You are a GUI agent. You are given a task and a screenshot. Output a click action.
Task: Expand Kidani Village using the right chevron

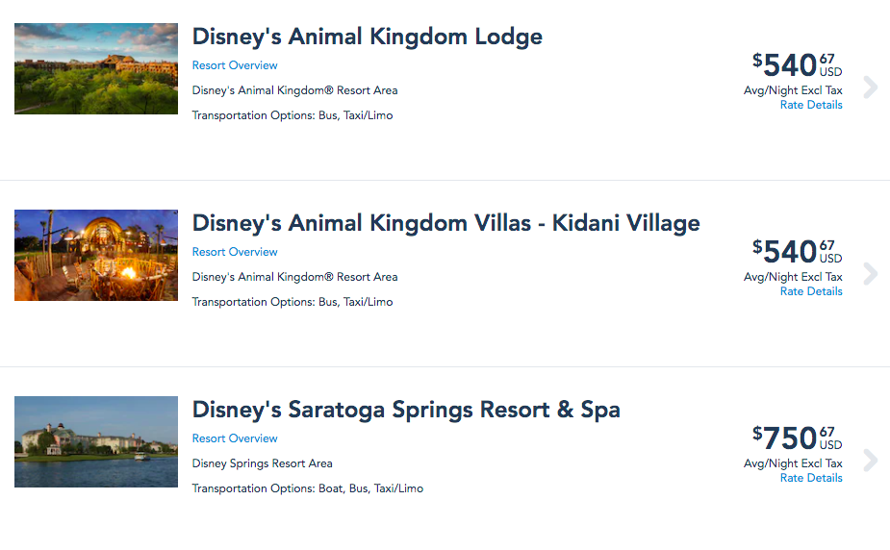click(870, 274)
